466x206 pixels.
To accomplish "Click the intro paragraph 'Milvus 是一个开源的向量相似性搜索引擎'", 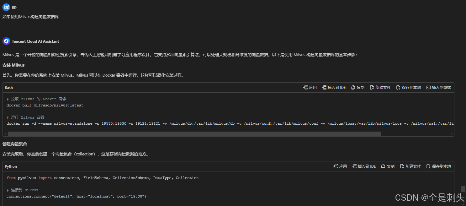I will (x=180, y=55).
